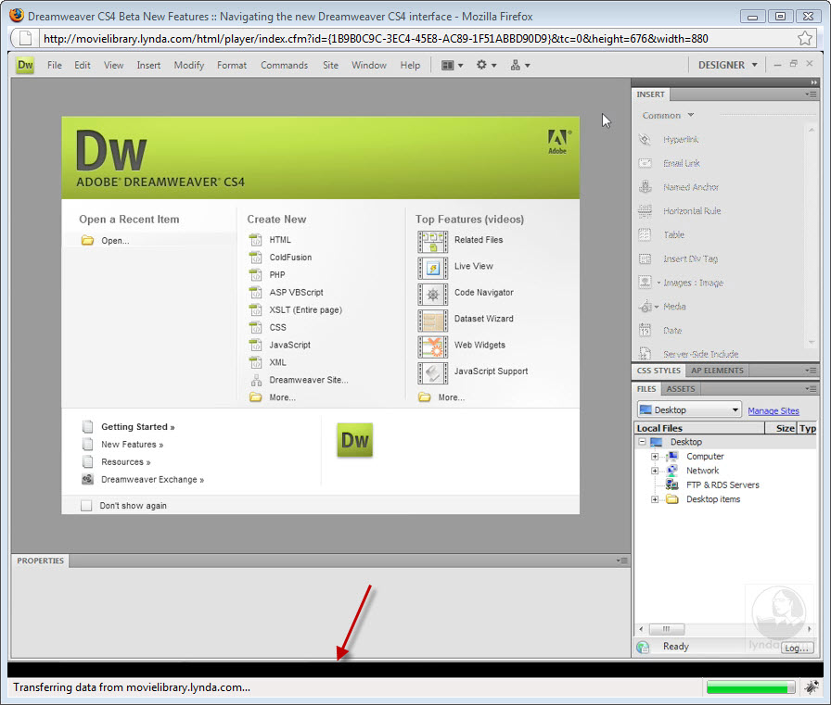Viewport: 831px width, 705px height.
Task: Click the bookmark star in Firefox address bar
Action: pyautogui.click(x=805, y=38)
